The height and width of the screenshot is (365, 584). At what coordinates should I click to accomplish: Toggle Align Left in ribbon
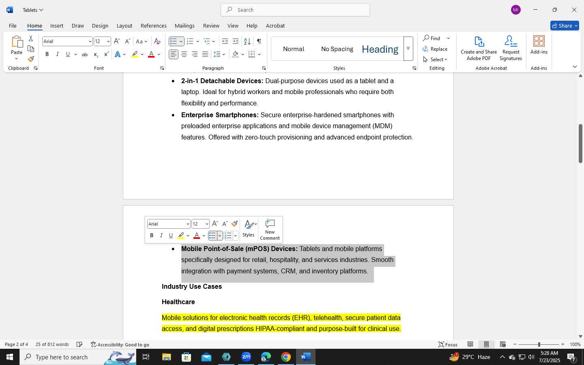[x=174, y=54]
